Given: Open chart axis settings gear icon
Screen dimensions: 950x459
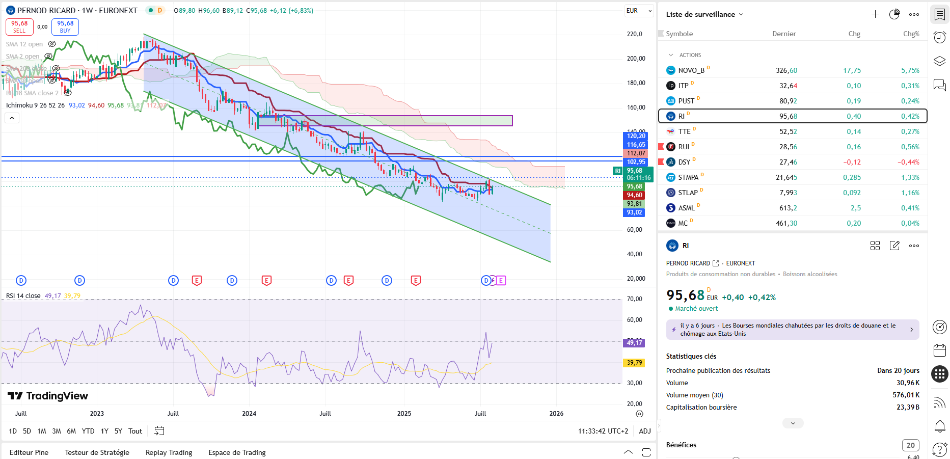Looking at the screenshot, I should (640, 414).
